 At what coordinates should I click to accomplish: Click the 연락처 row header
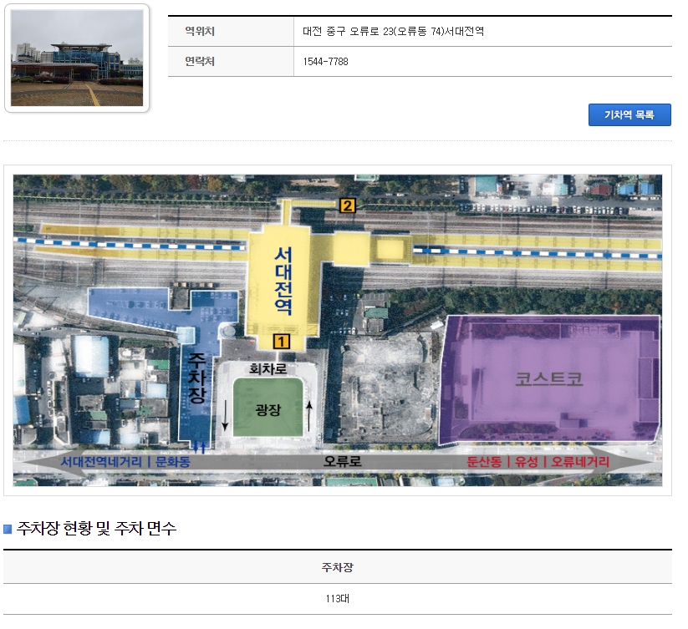pyautogui.click(x=231, y=61)
